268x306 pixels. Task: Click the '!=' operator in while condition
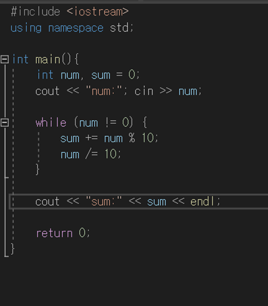111,122
